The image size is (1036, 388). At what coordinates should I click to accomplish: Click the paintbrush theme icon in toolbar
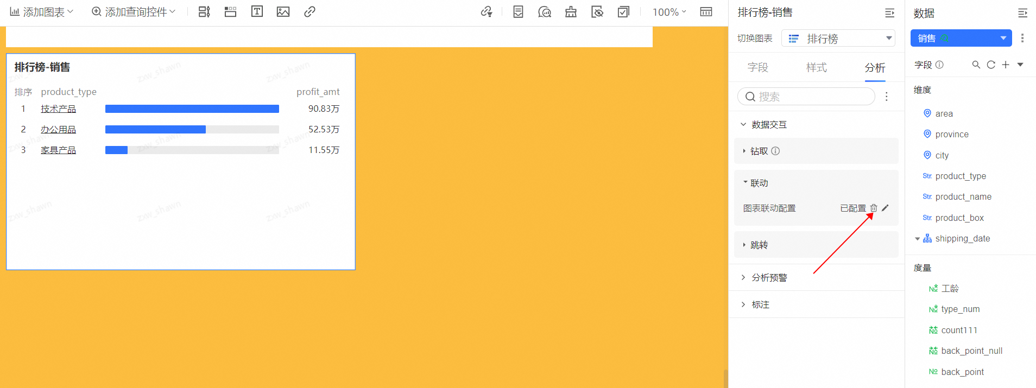click(x=571, y=12)
